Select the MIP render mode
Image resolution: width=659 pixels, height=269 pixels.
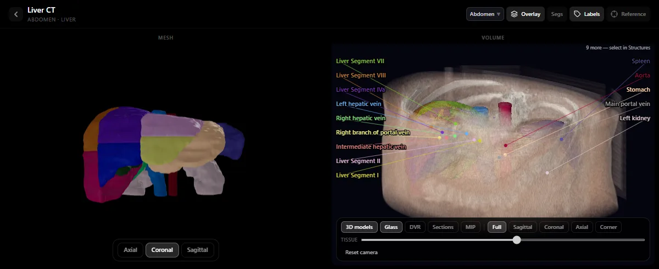point(471,227)
